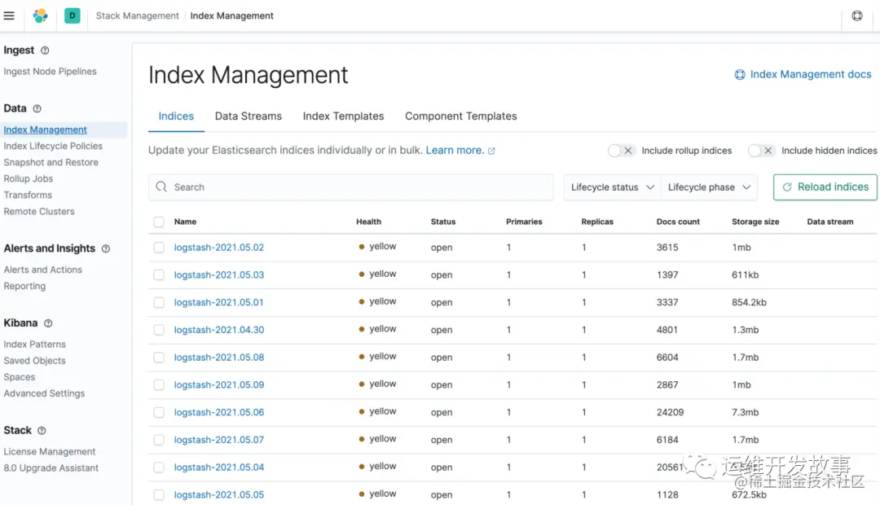Sort by the Health column header
Viewport: 880px width, 505px height.
click(369, 222)
